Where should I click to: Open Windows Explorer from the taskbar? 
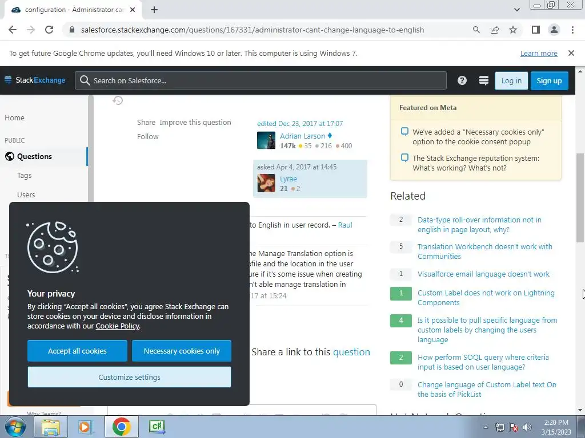click(51, 427)
